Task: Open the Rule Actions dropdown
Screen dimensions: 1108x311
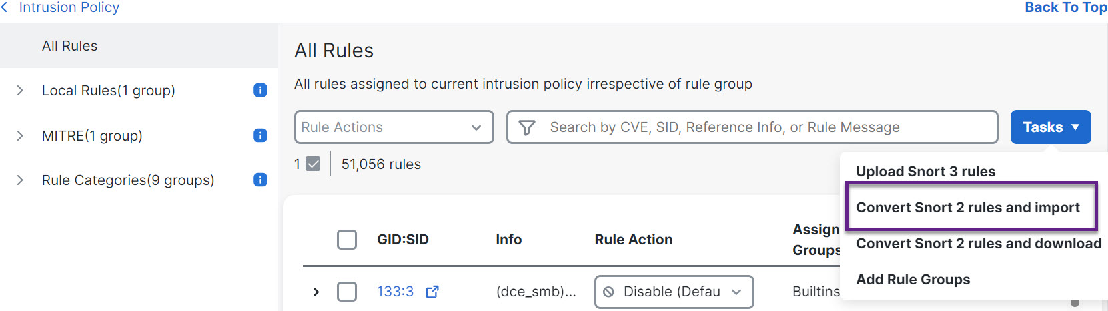Action: click(394, 127)
